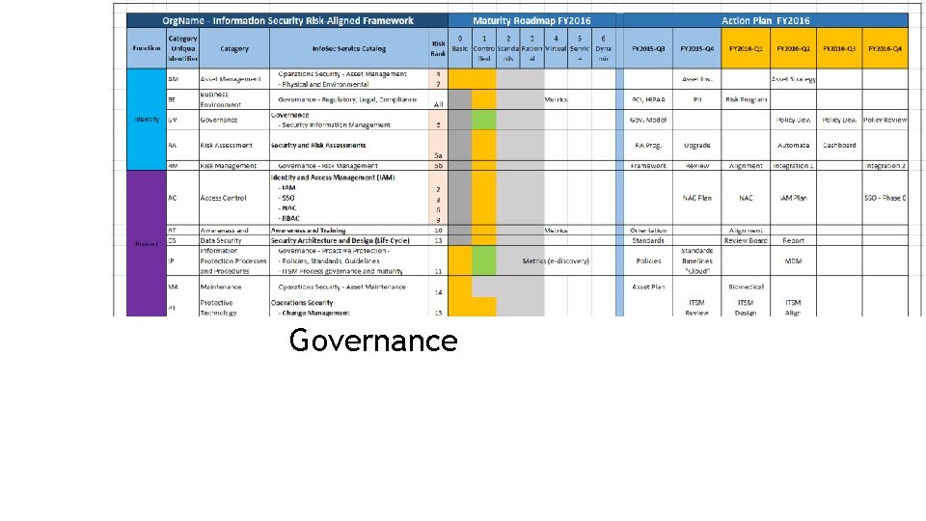Viewport: 926px width, 521px height.
Task: Click the Risk Assessment category cell
Action: click(233, 146)
